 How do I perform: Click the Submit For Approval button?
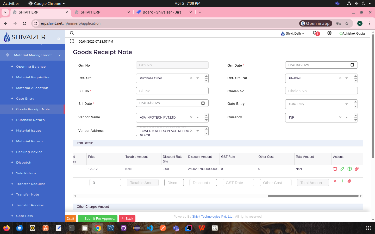[98, 218]
